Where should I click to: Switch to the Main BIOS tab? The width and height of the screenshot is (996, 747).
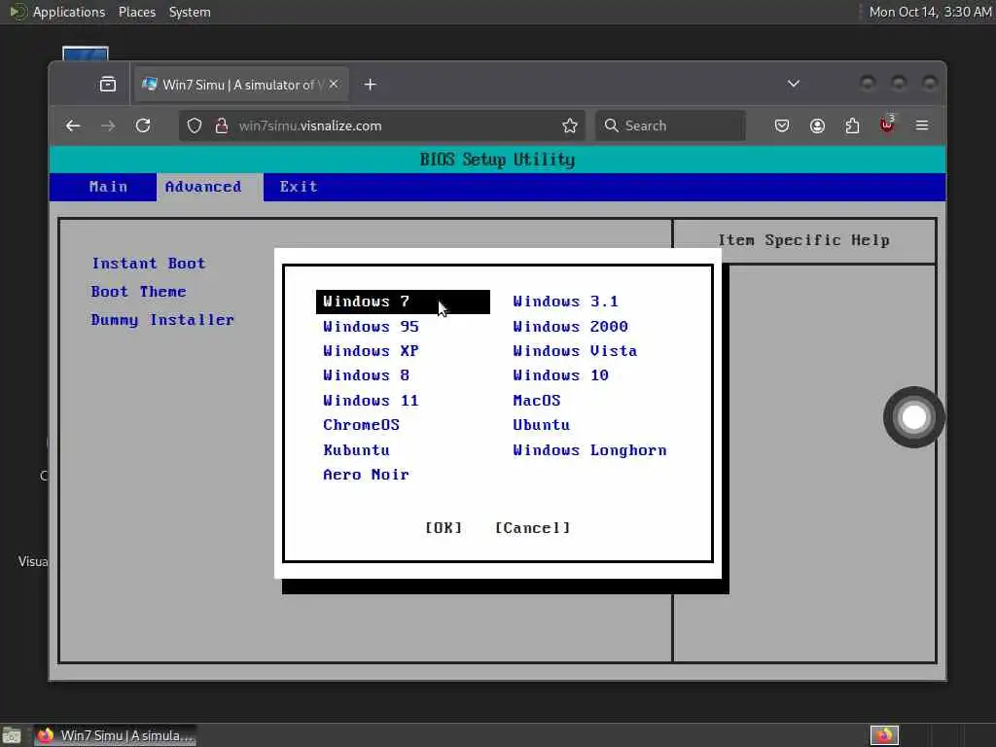(x=108, y=187)
